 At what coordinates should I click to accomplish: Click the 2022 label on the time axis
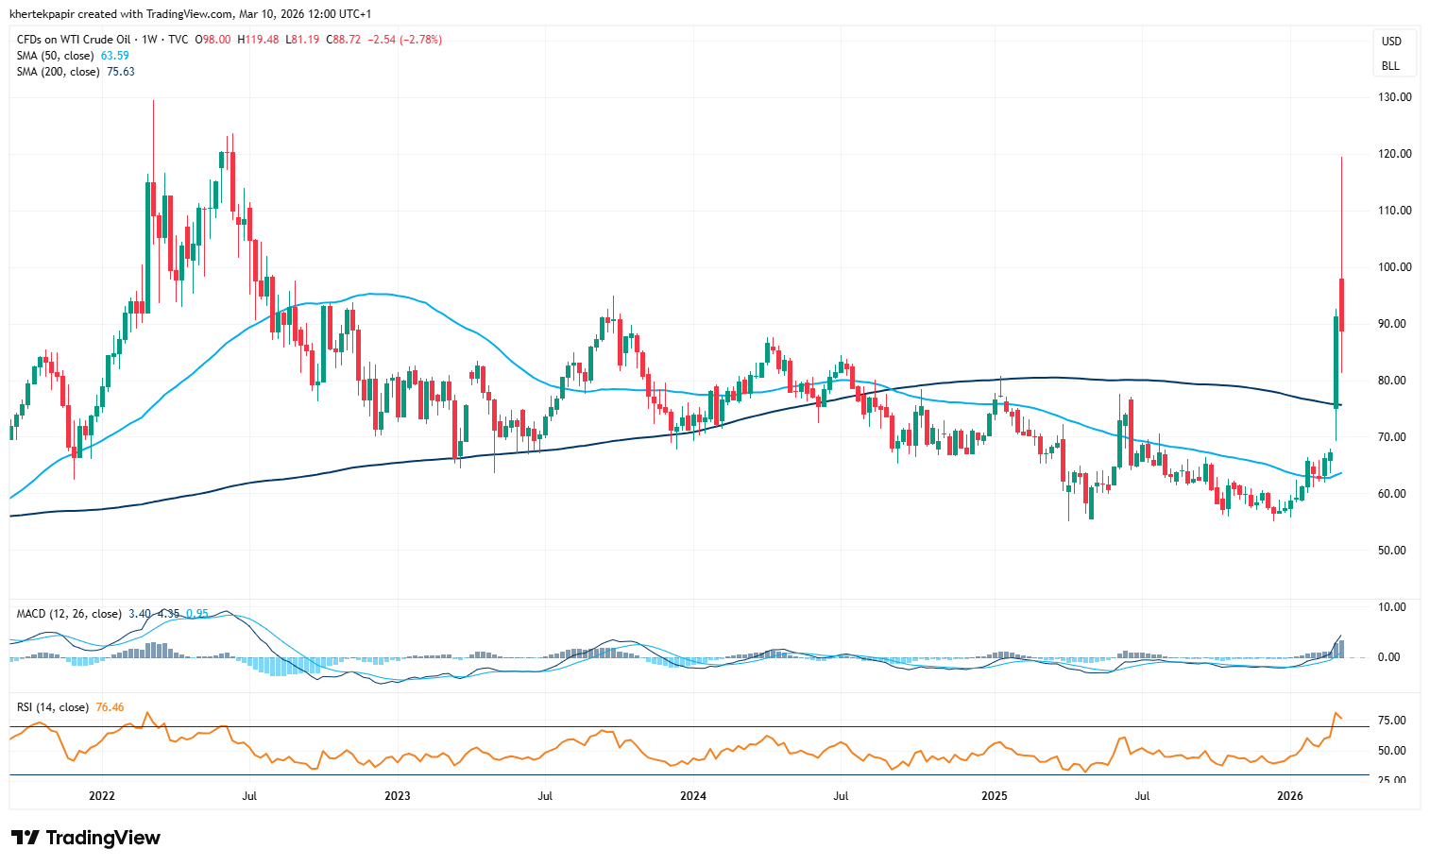tap(102, 796)
